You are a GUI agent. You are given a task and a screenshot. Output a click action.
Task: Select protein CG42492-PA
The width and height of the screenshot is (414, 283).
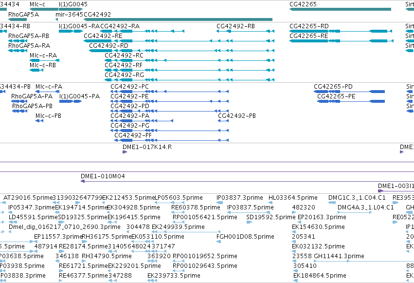[x=142, y=121]
